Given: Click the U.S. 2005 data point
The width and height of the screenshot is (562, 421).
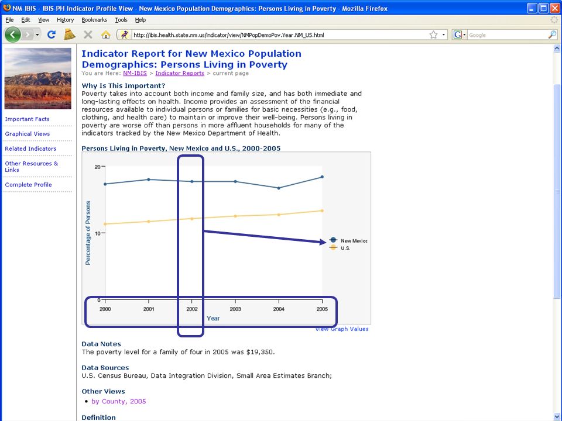Looking at the screenshot, I should (322, 211).
